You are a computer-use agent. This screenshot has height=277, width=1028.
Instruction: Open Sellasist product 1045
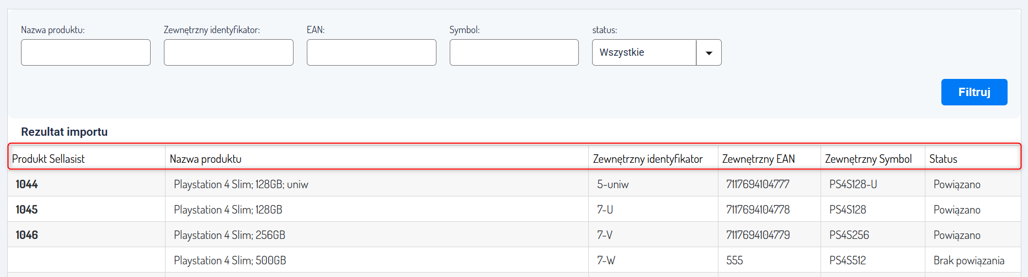coord(27,210)
